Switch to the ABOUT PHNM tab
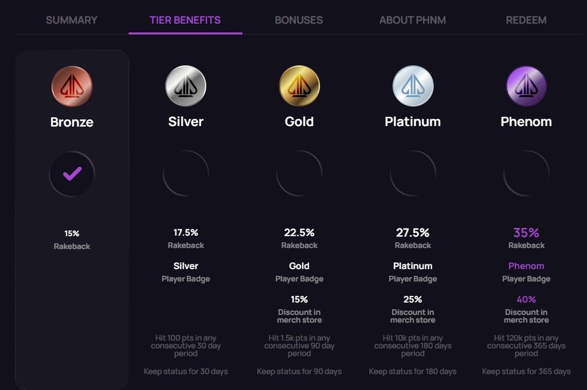 point(412,20)
